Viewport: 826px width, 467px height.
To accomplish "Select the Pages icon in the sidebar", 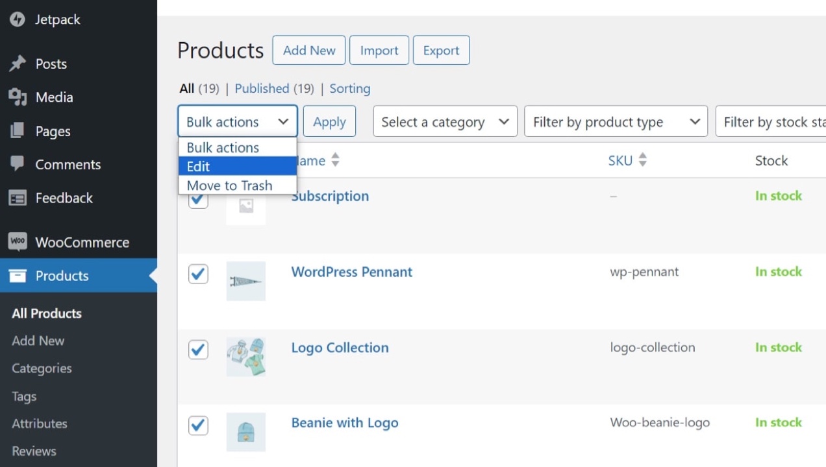I will point(18,131).
